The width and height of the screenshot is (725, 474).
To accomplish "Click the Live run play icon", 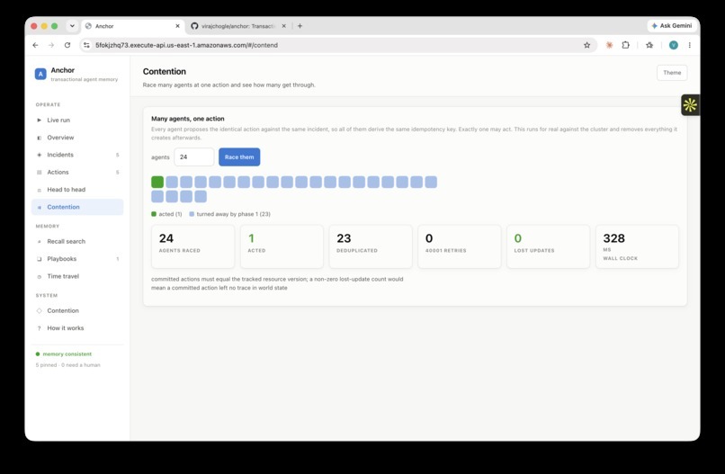I will click(x=39, y=121).
